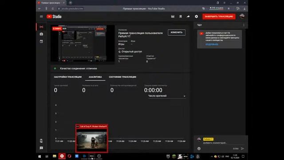
Task: Open the СОСТОЯНИЕ ТРАНСЛЯЦИИ tab
Action: pos(122,77)
